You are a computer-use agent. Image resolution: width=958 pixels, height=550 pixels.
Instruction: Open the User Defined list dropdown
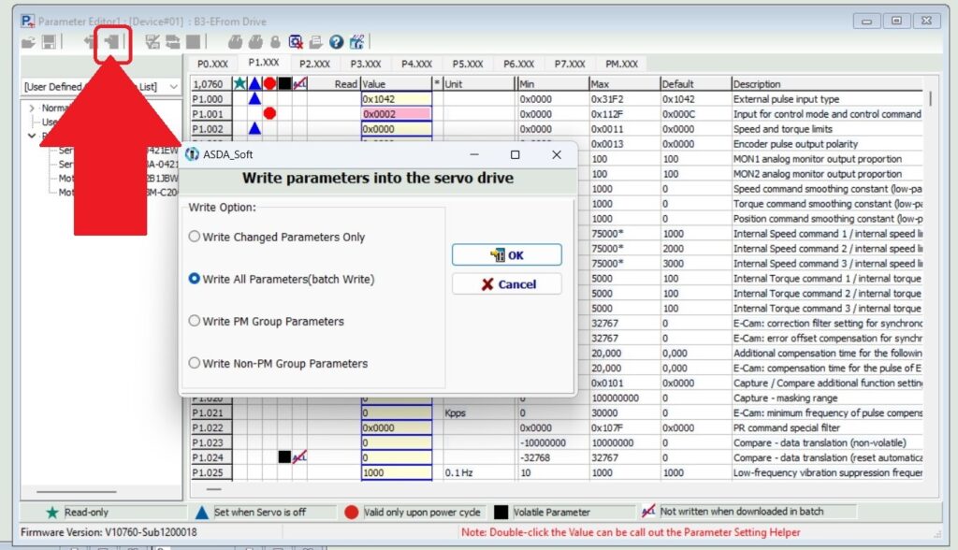pyautogui.click(x=174, y=87)
